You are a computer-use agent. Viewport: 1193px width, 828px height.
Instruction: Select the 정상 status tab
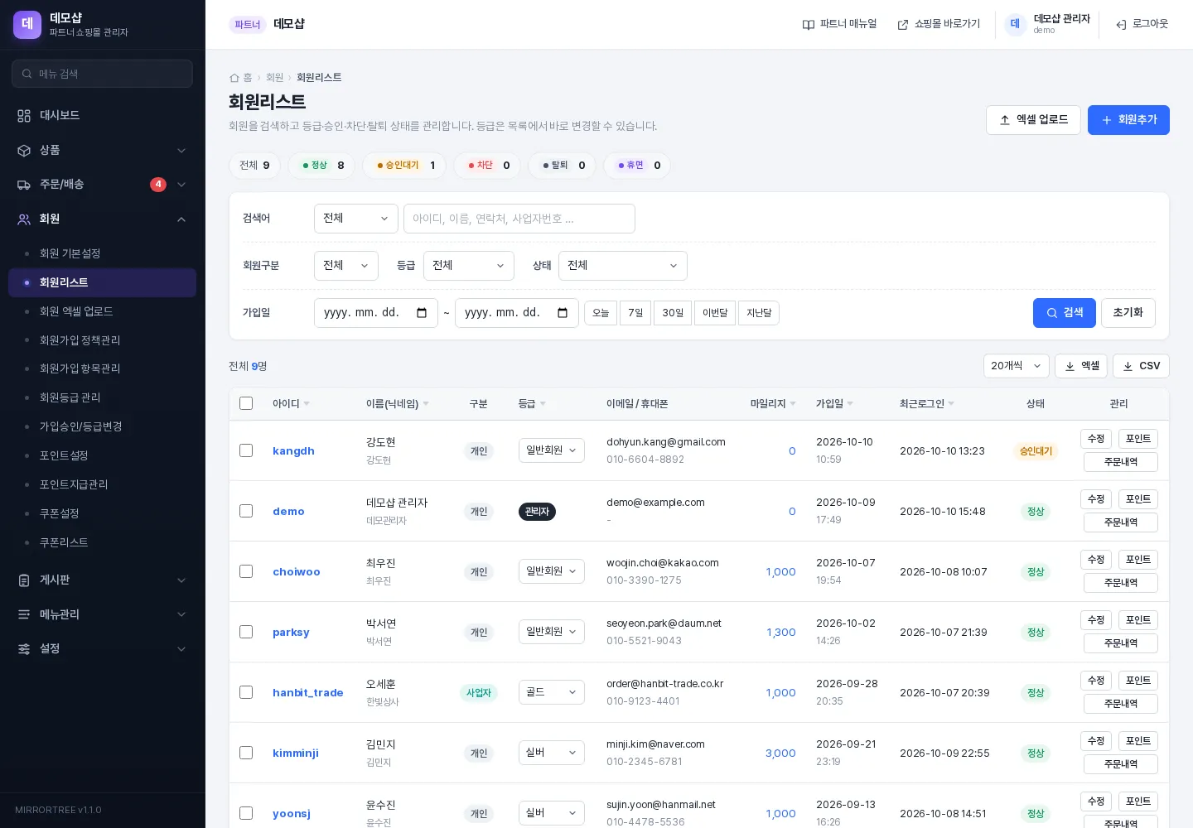pyautogui.click(x=321, y=166)
